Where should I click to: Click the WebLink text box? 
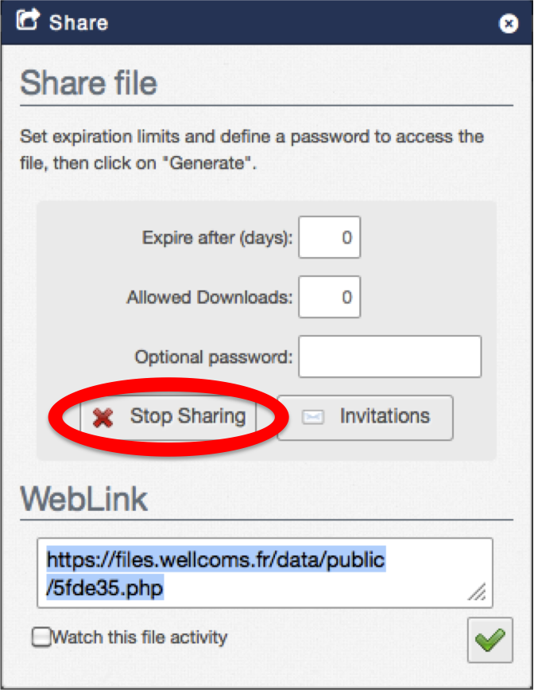click(x=265, y=571)
